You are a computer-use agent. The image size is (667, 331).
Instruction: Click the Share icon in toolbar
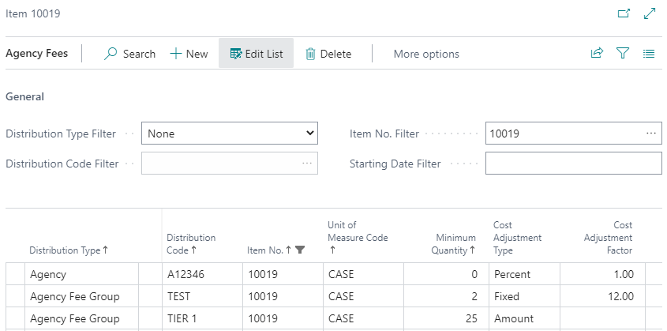click(597, 54)
